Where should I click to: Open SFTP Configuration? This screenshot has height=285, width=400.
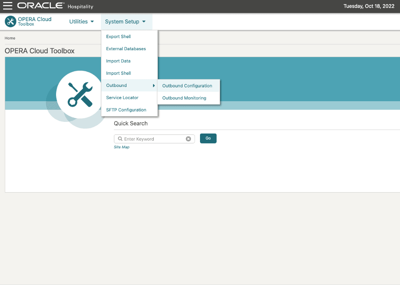click(x=126, y=109)
